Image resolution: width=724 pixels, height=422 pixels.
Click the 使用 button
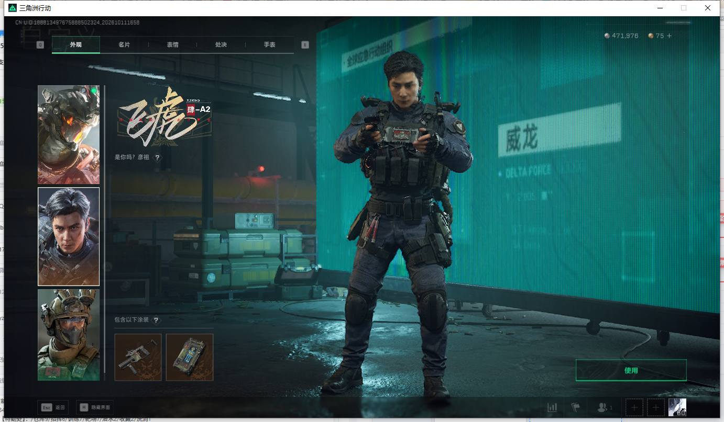pyautogui.click(x=631, y=370)
